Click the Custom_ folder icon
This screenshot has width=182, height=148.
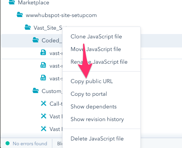tap(36, 91)
